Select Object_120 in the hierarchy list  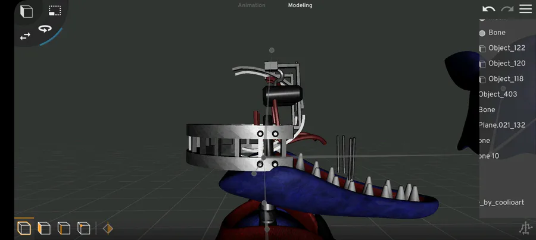507,64
